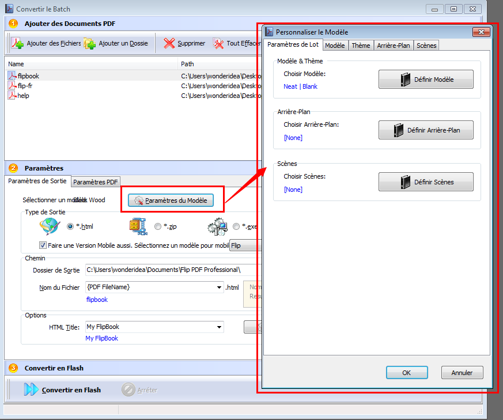Click the Dossier de Sortie path field
This screenshot has width=503, height=420.
tap(173, 270)
